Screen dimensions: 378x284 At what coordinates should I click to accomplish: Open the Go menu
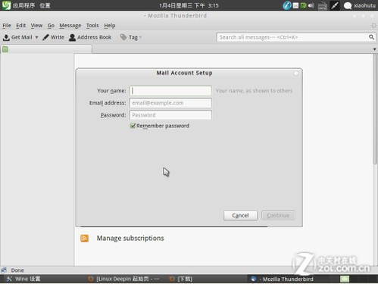click(51, 26)
